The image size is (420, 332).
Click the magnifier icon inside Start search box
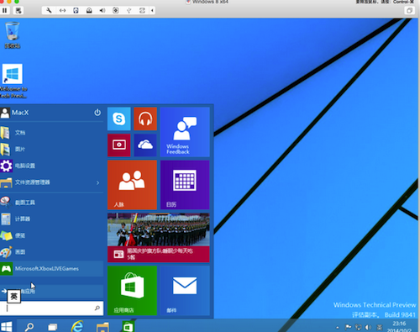click(x=97, y=308)
